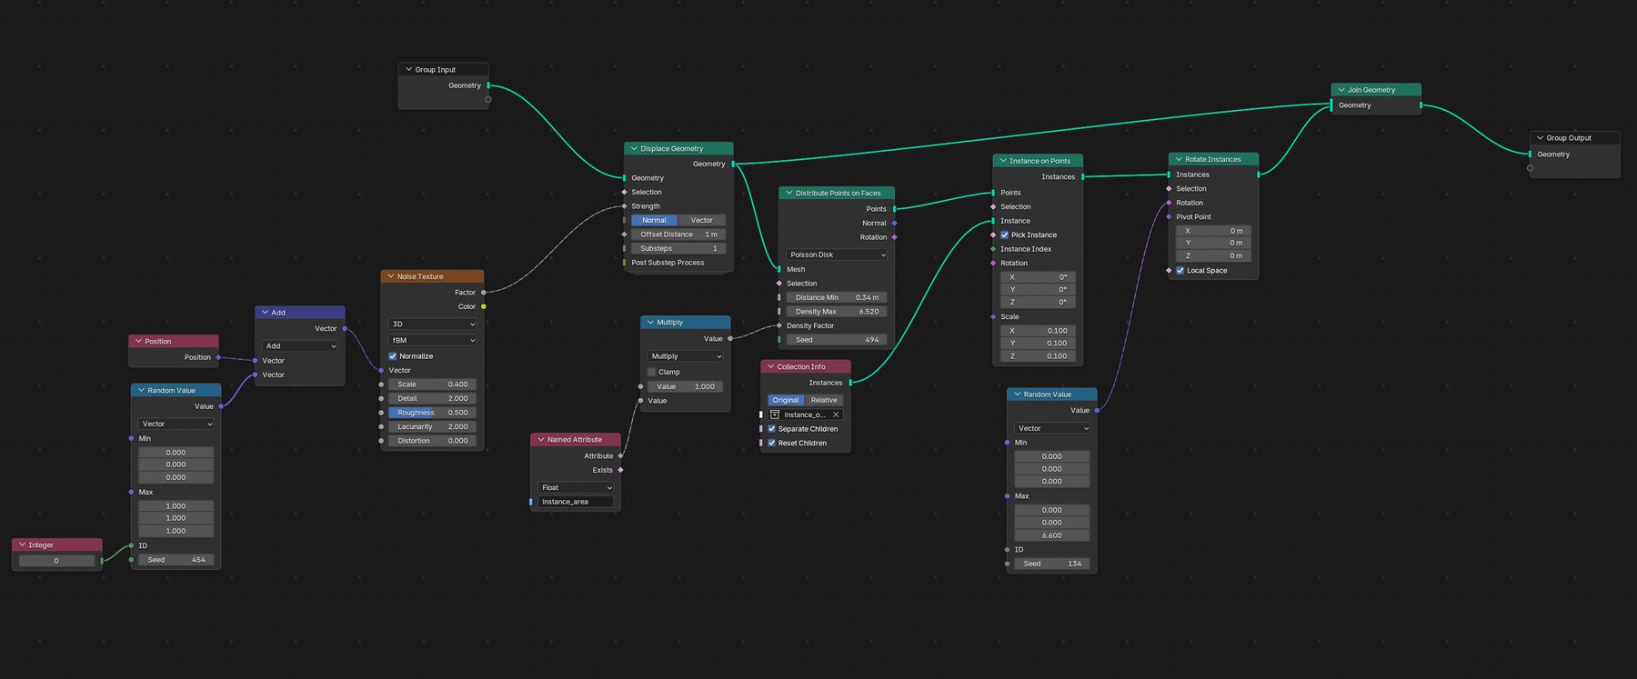The image size is (1637, 679).
Task: Click the collection icon beside instance_o... field
Action: [775, 414]
